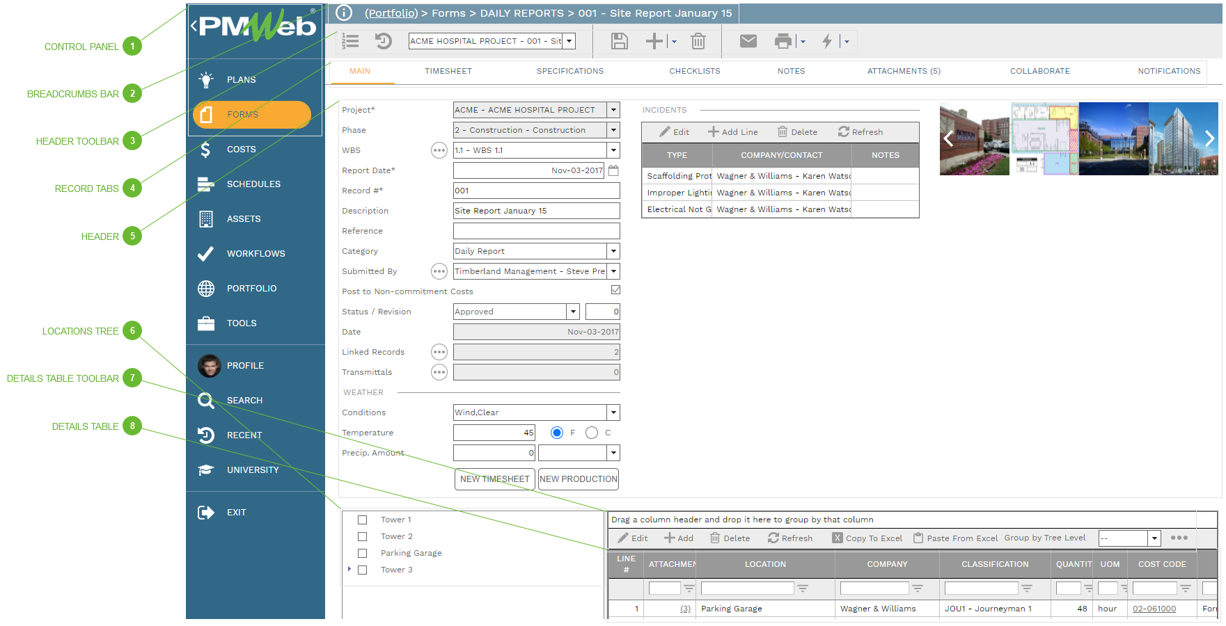Switch to the Timesheet tab
Screen dimensions: 1226x626
pyautogui.click(x=448, y=71)
